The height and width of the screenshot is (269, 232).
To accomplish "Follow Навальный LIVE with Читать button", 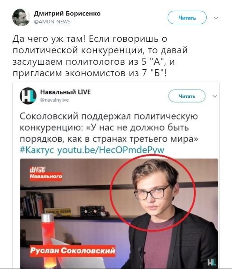I will (187, 96).
